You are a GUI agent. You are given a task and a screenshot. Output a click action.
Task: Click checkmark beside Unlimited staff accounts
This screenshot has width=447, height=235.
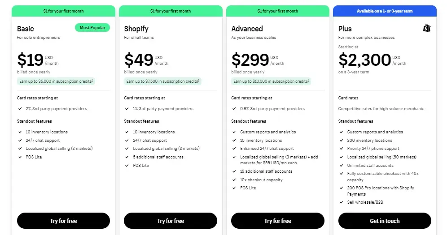click(341, 165)
